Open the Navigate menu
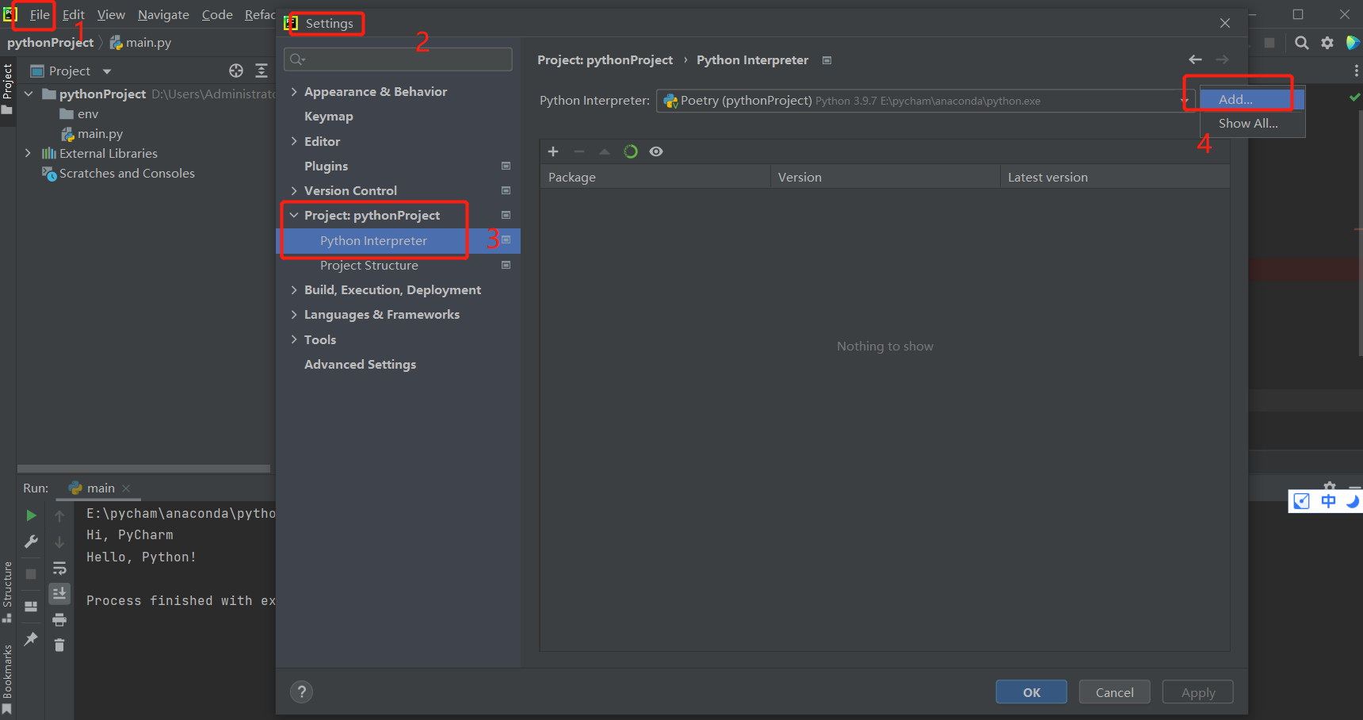The height and width of the screenshot is (720, 1363). 163,15
